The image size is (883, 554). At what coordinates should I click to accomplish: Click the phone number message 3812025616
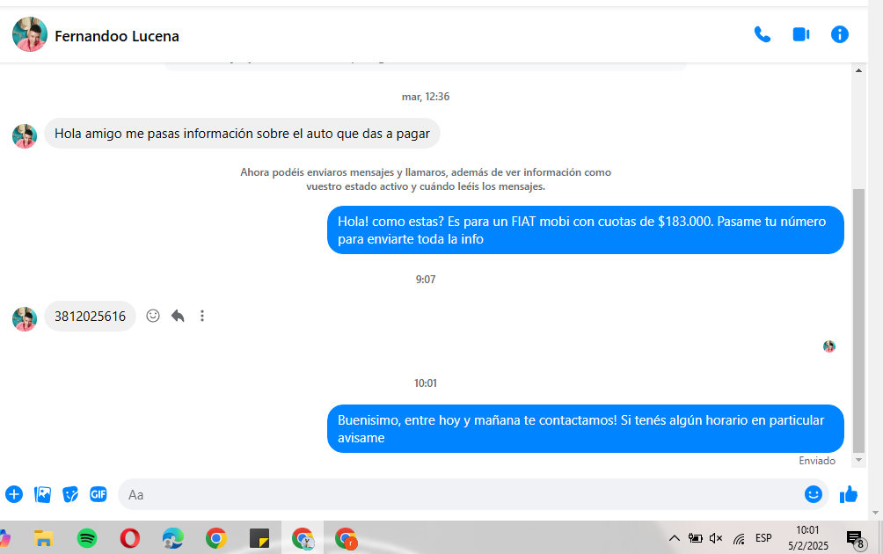point(90,317)
